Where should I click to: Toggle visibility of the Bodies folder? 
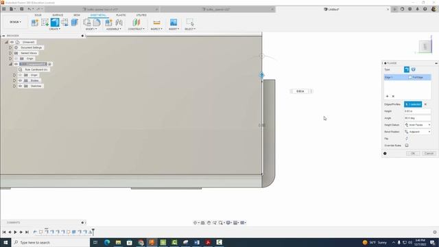point(20,81)
